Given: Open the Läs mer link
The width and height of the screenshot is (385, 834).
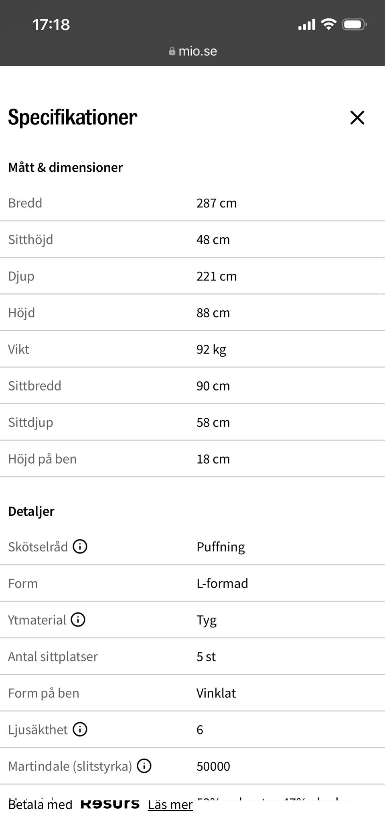Looking at the screenshot, I should [x=170, y=804].
